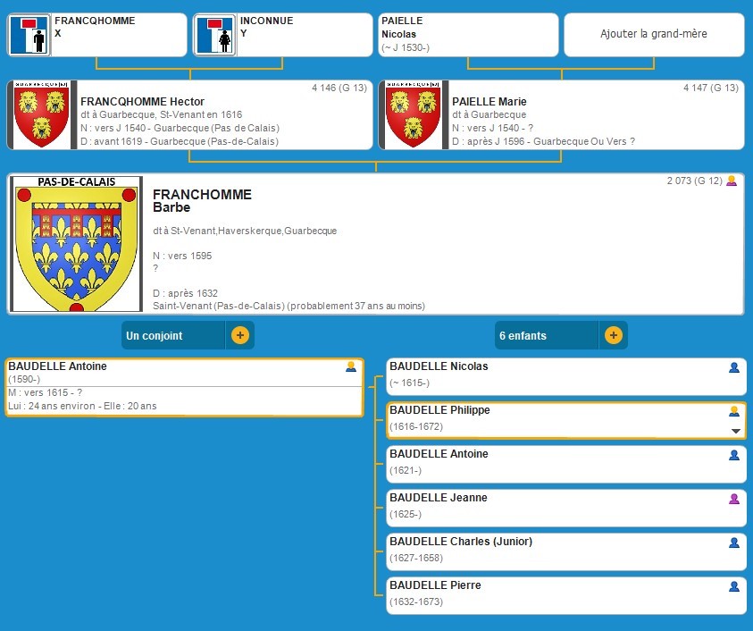
Task: Click the person icon next to BAUDELLE Nicolas
Action: pos(734,367)
